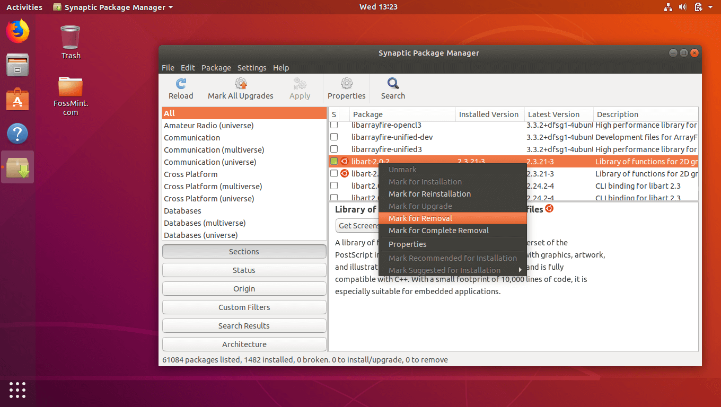The height and width of the screenshot is (407, 721).
Task: Open the network status icon
Action: point(668,7)
